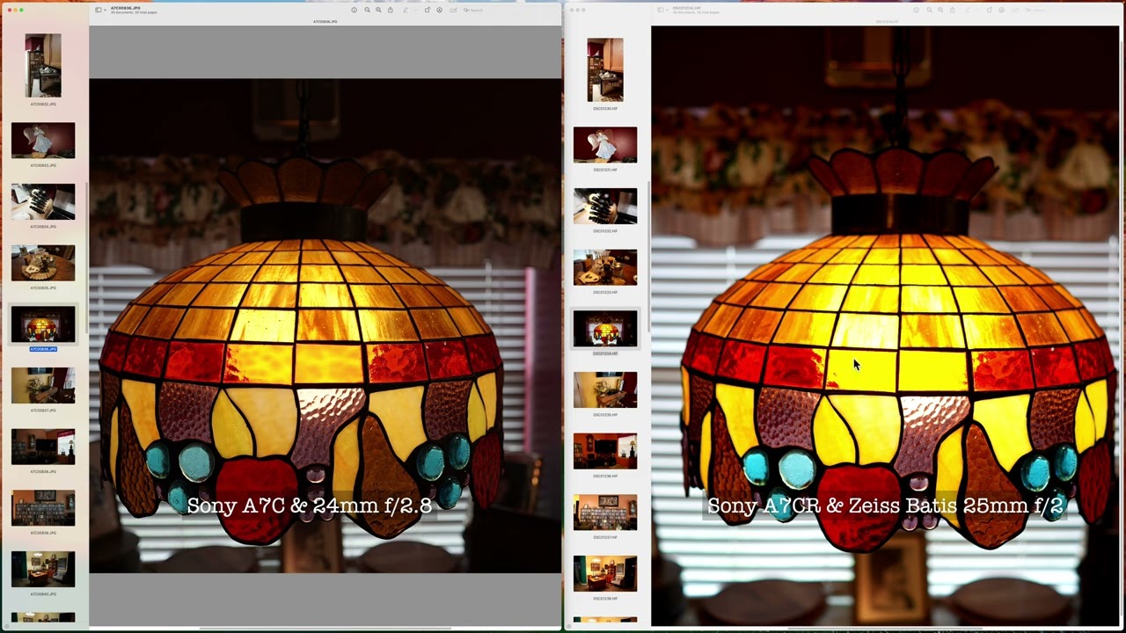This screenshot has height=633, width=1126.
Task: Click the Sony A7CR lamp image in right window
Action: pyautogui.click(x=886, y=325)
